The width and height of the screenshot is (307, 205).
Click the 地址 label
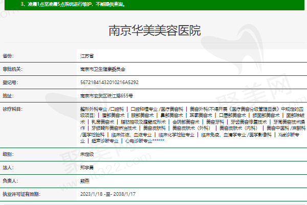pos(8,96)
